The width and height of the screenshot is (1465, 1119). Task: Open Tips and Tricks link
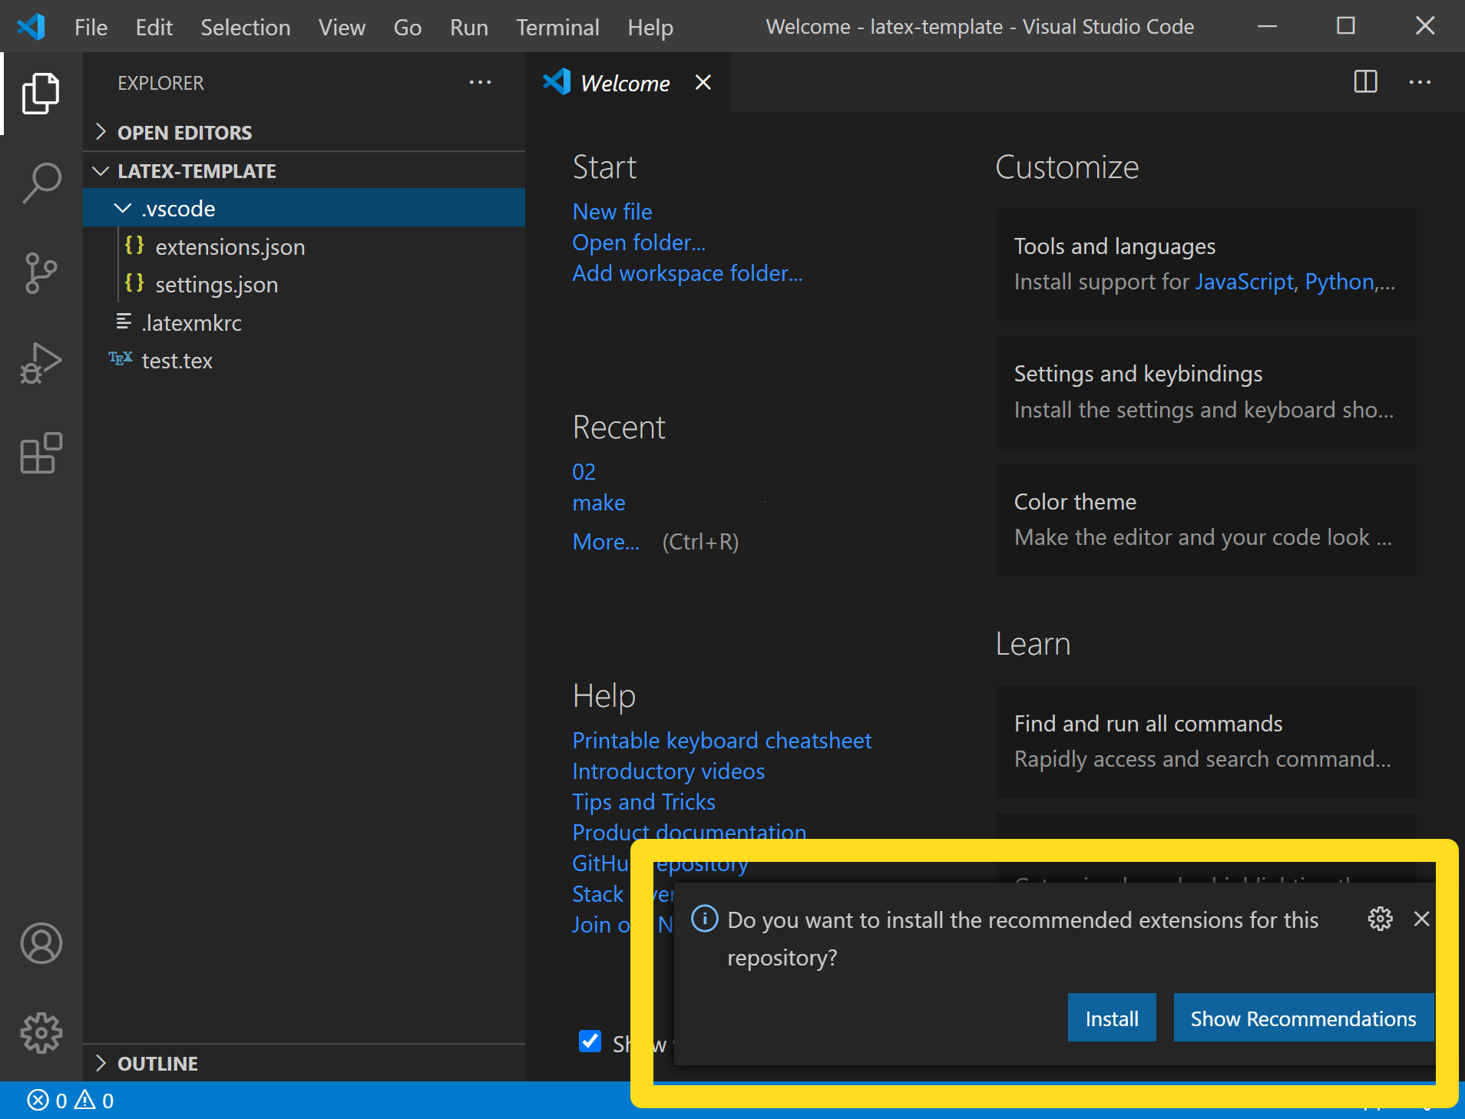click(643, 801)
